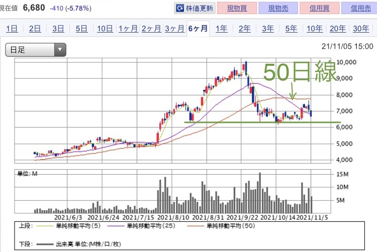Switch chart to 20年 range

pyautogui.click(x=338, y=29)
